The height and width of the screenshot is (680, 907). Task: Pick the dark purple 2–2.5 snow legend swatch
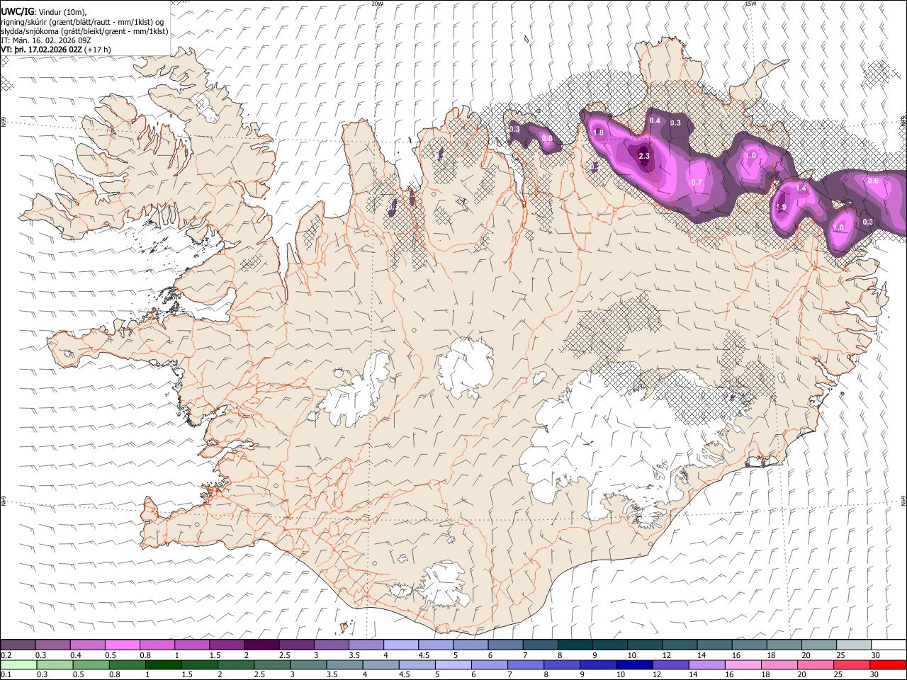(261, 645)
